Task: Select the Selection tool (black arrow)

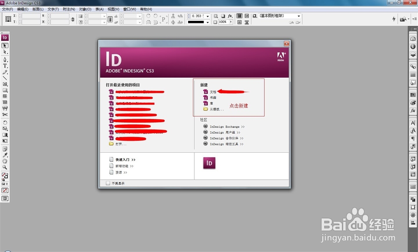Action: tap(5, 45)
